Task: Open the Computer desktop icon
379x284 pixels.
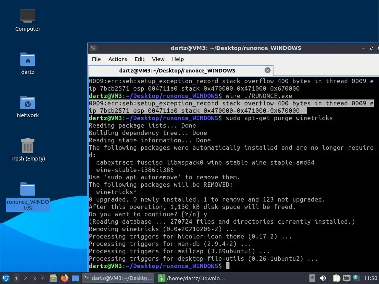Action: tap(27, 21)
